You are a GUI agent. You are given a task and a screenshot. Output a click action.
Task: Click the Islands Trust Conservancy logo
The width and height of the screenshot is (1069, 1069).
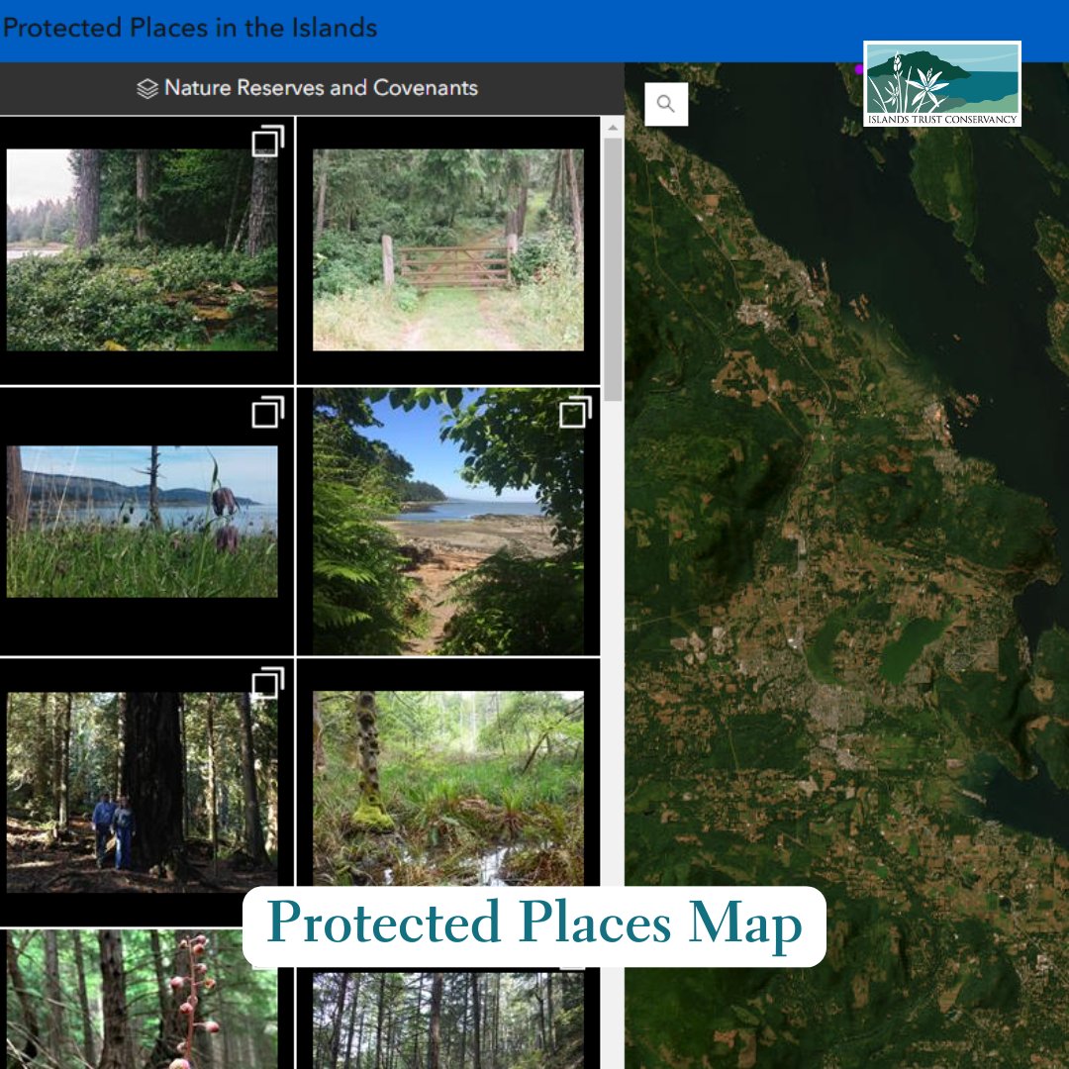pyautogui.click(x=941, y=83)
